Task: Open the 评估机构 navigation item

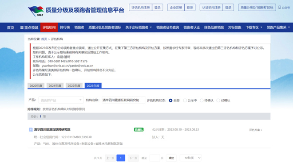Action: click(49, 27)
